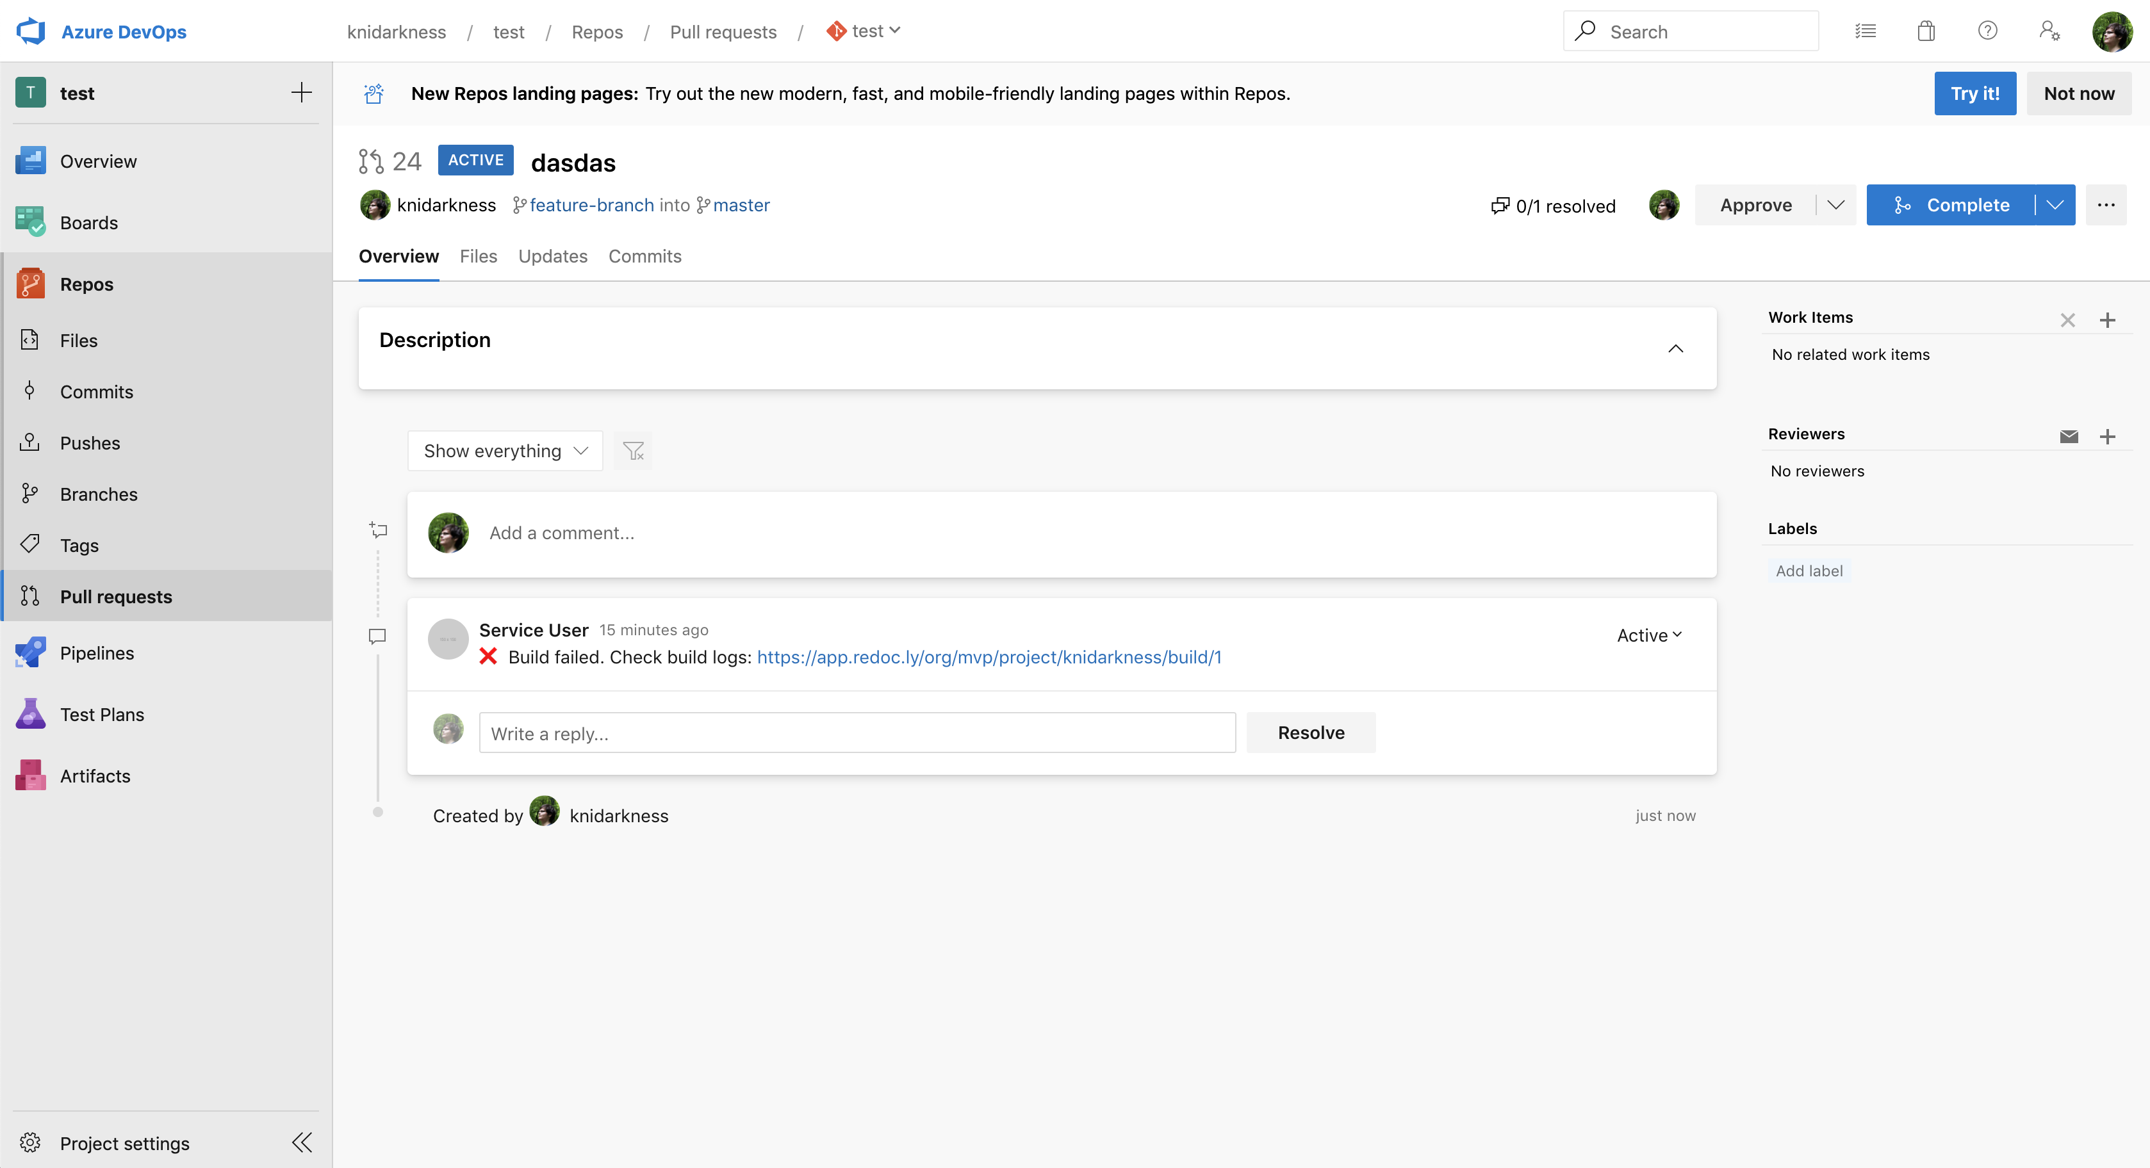Click the Try it! button
Viewport: 2150px width, 1168px height.
pos(1974,93)
